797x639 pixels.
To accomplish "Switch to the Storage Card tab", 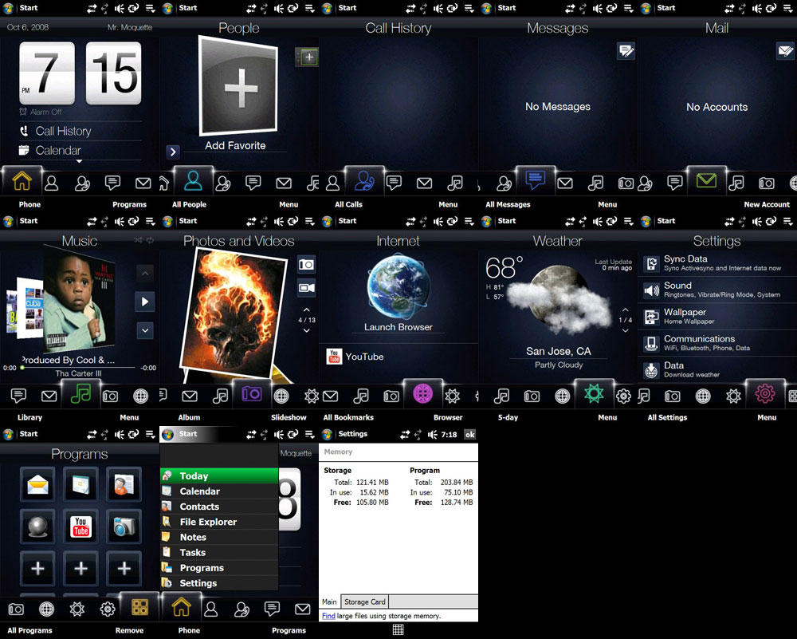I will coord(364,602).
